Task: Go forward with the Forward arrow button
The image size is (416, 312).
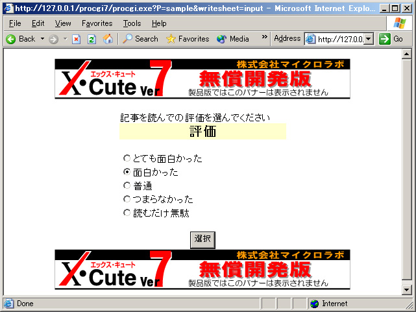Action: tap(54, 39)
